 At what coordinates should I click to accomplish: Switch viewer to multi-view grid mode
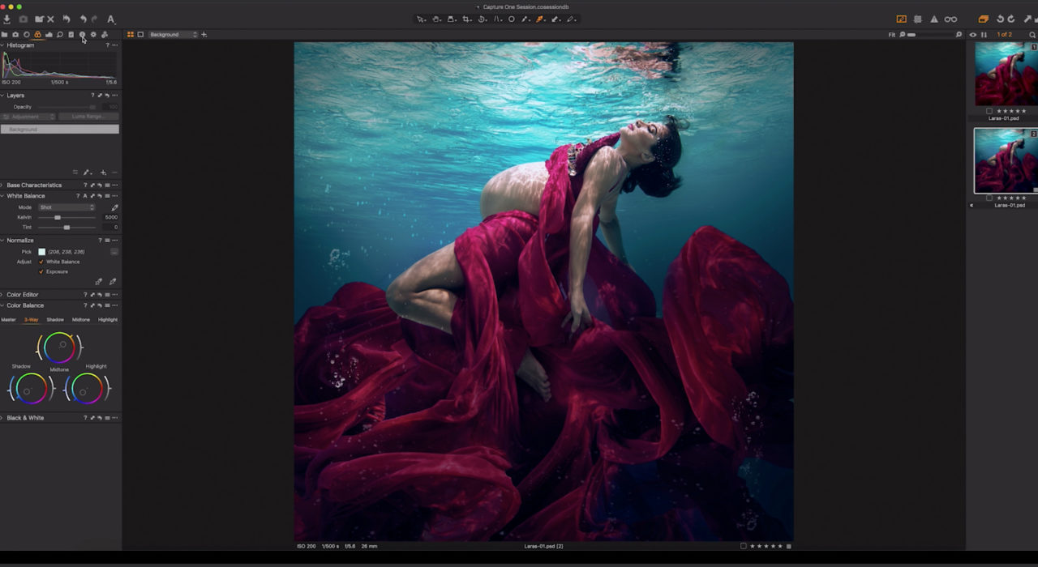click(x=131, y=35)
